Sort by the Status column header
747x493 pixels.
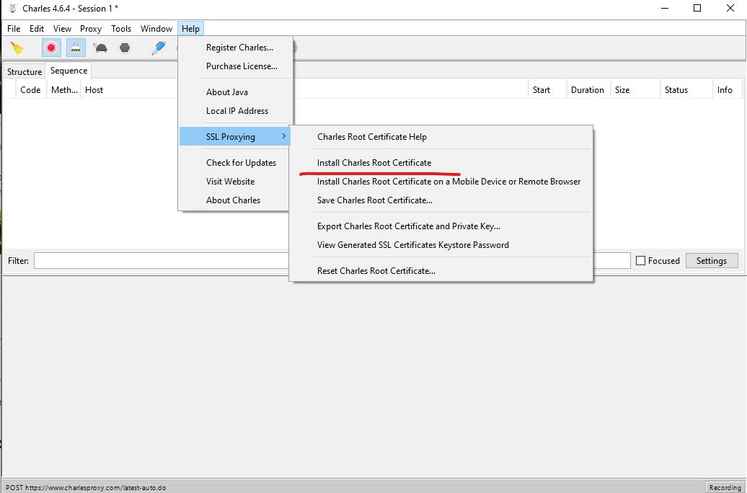(686, 89)
